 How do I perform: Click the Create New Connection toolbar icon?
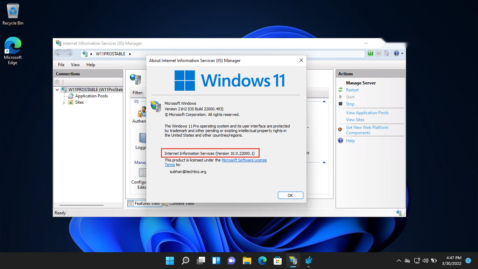coord(57,82)
